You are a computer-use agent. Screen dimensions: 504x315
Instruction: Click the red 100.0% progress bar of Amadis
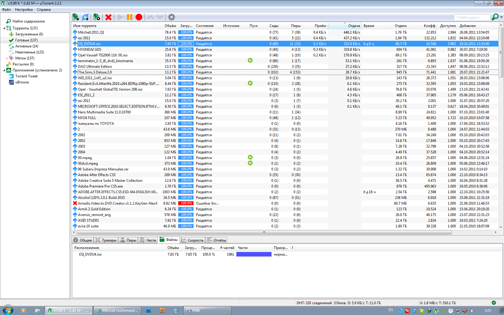click(186, 203)
